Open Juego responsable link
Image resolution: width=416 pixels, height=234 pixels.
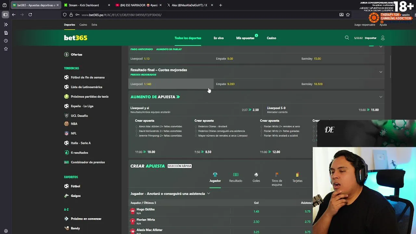(365, 25)
